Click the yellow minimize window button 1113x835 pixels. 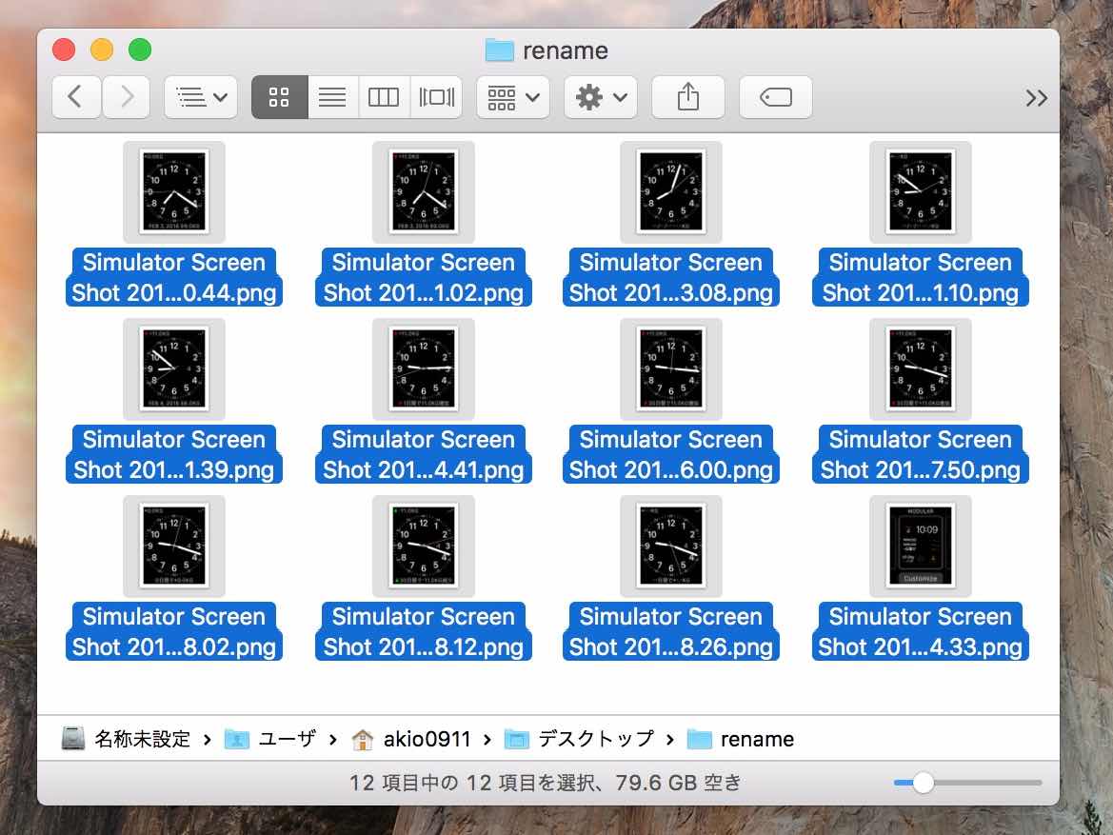[x=102, y=50]
